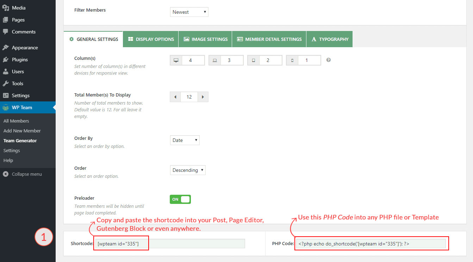
Task: Switch to the Display Options tab
Action: (x=151, y=39)
